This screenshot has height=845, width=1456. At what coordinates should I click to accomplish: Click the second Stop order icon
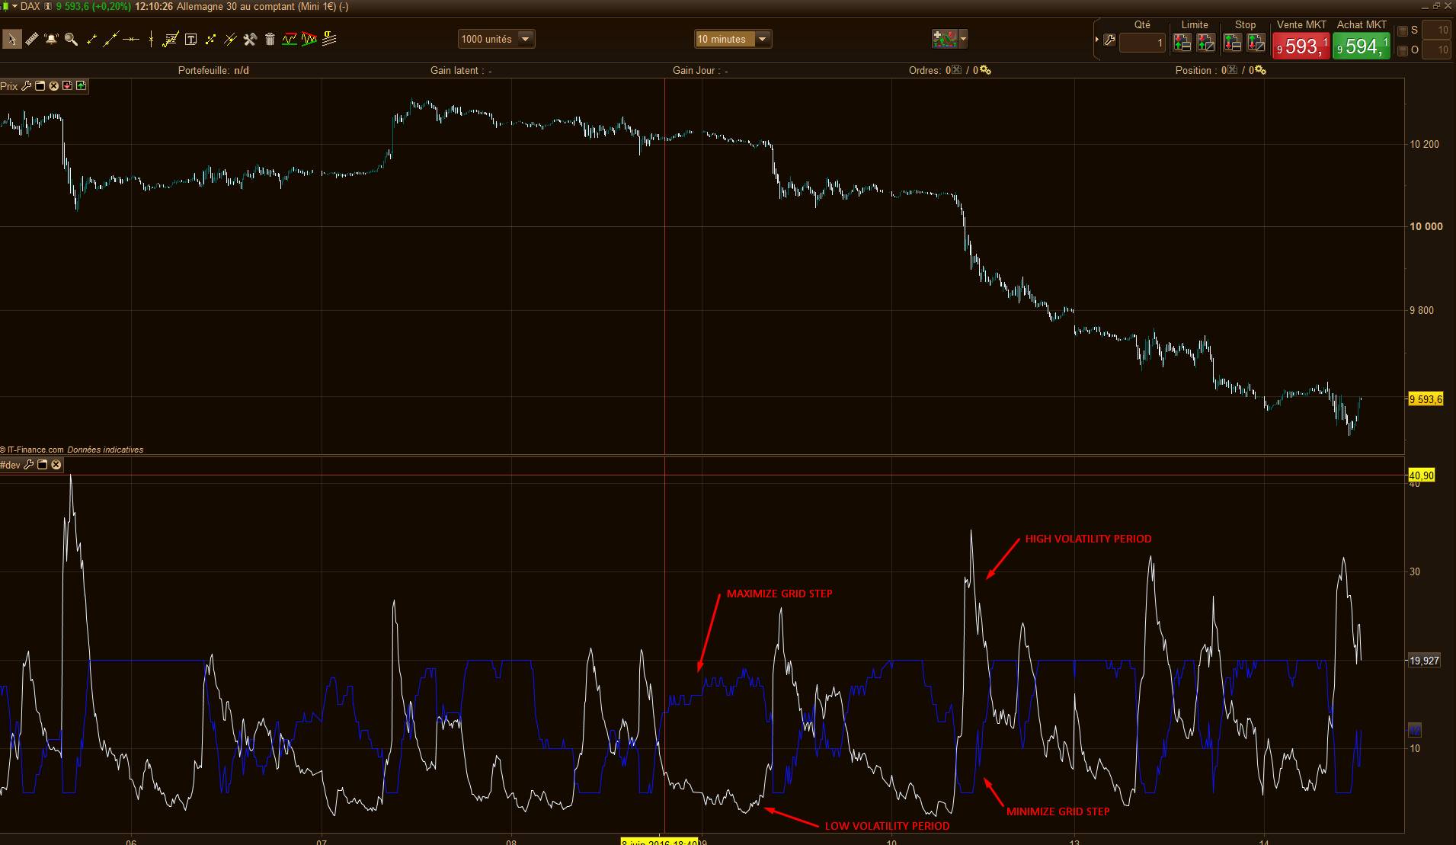point(1256,43)
